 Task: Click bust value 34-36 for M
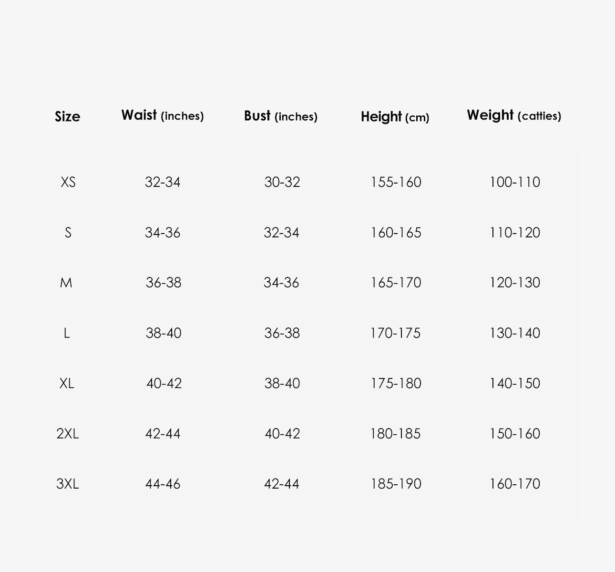[x=281, y=283]
